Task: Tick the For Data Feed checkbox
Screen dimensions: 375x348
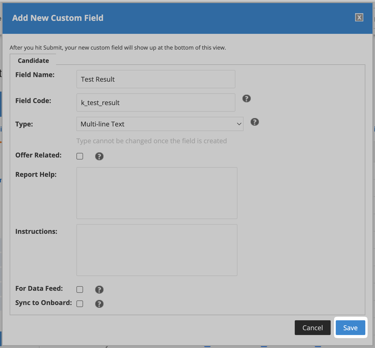Action: point(80,289)
